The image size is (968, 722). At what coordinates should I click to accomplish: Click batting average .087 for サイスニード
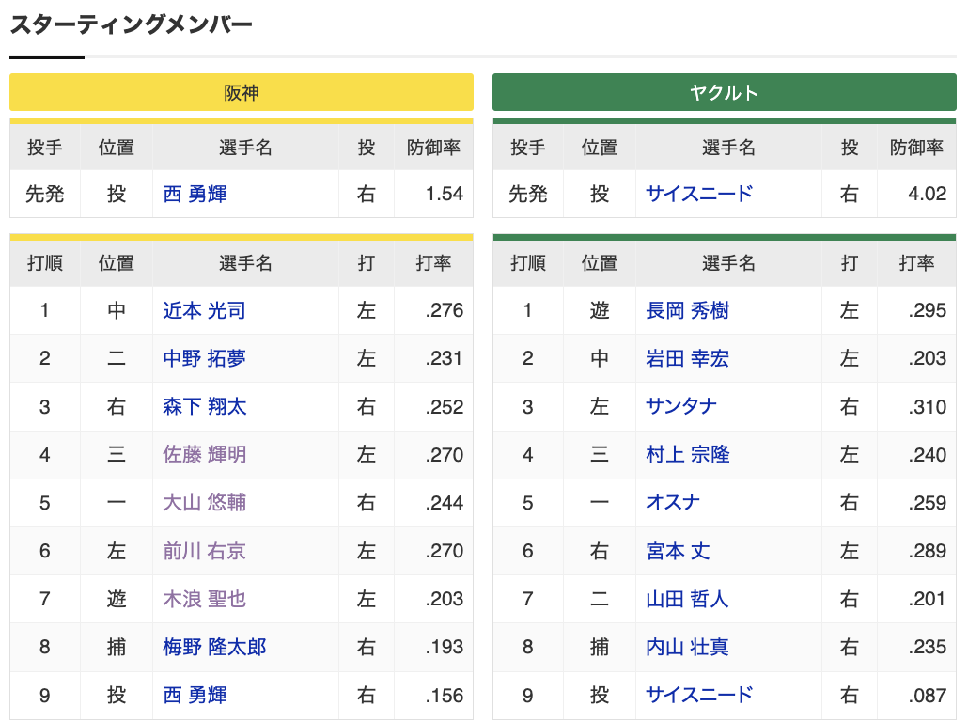point(927,695)
